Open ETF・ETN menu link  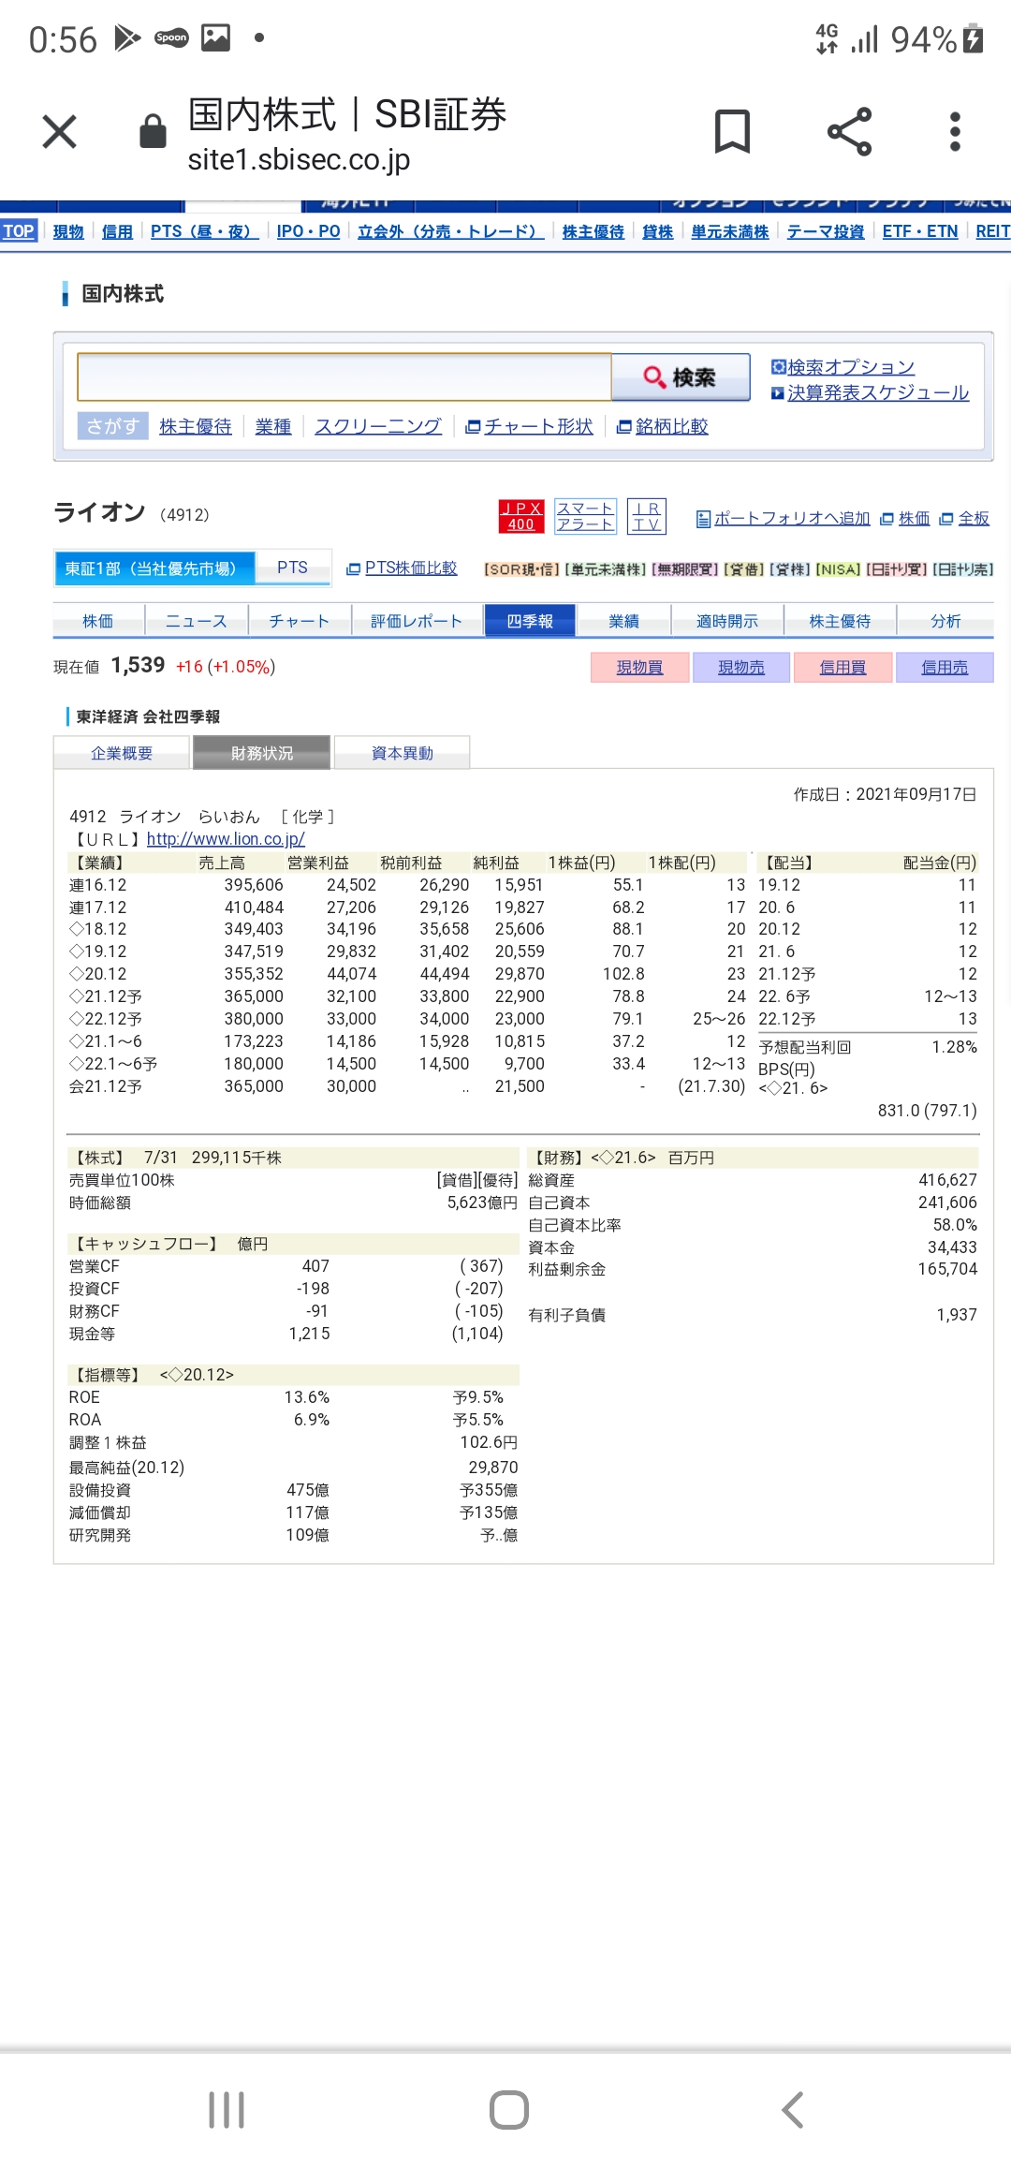920,231
